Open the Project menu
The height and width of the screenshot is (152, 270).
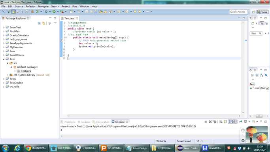(x=66, y=6)
